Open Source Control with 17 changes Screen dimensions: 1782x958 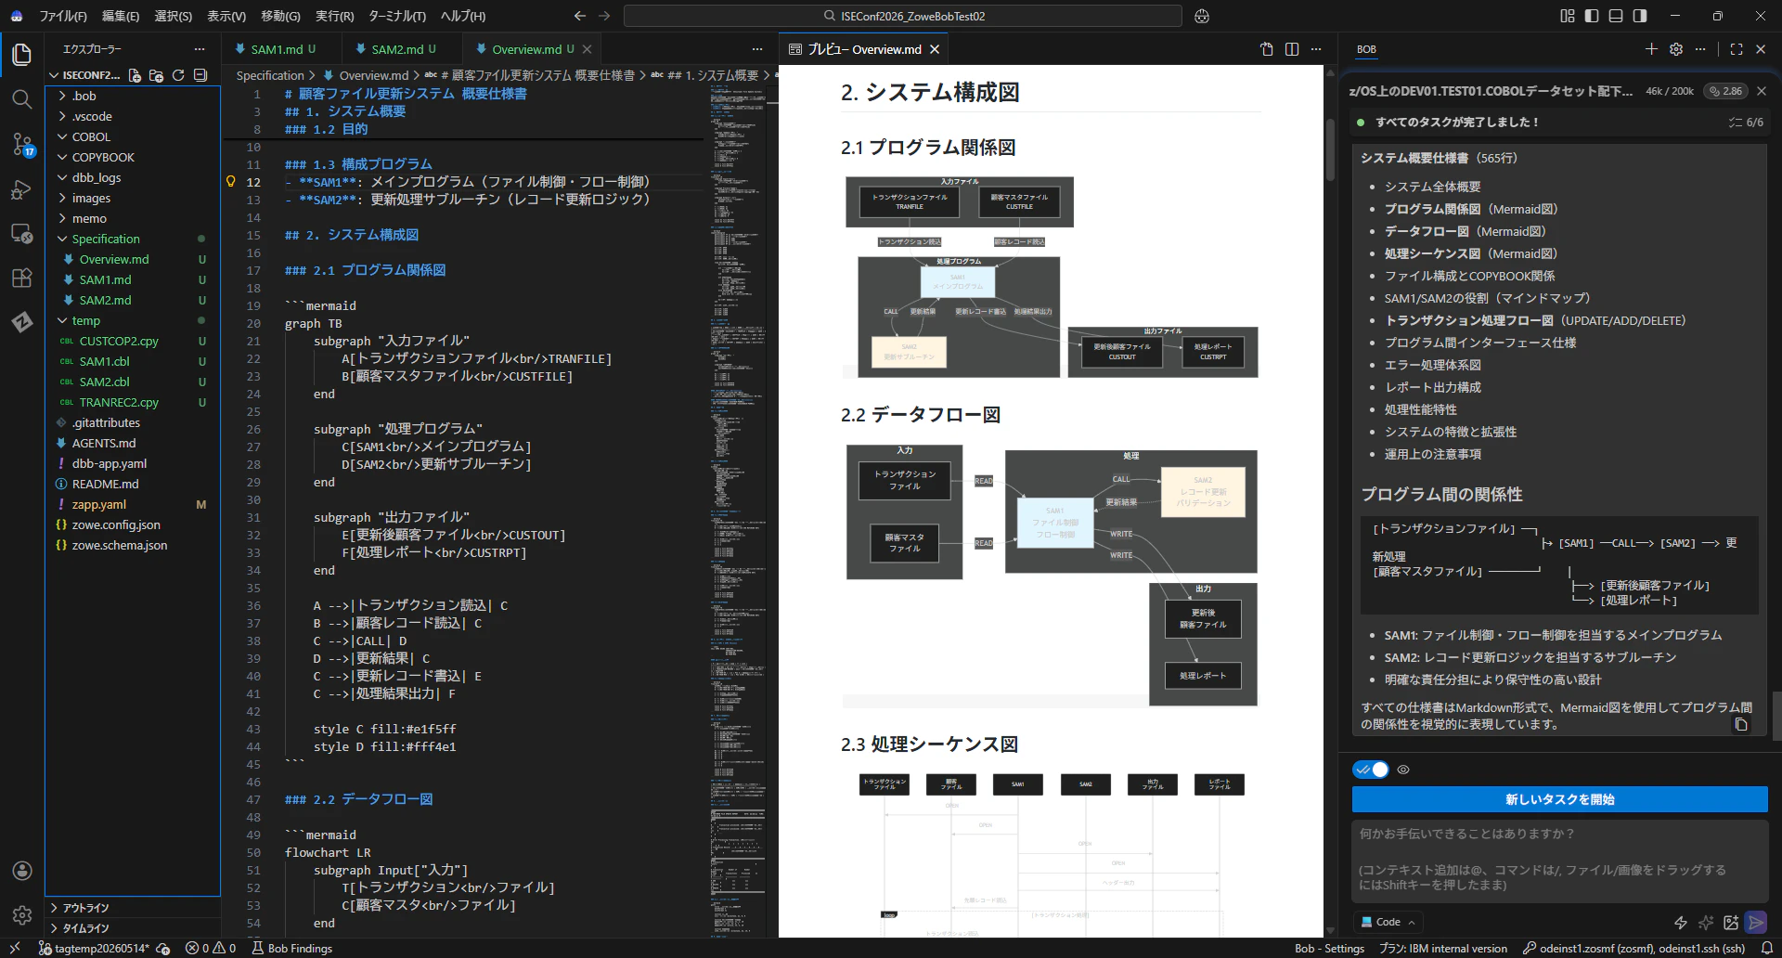pos(22,144)
